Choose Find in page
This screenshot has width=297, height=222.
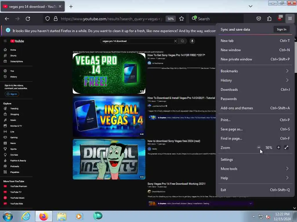(255, 138)
